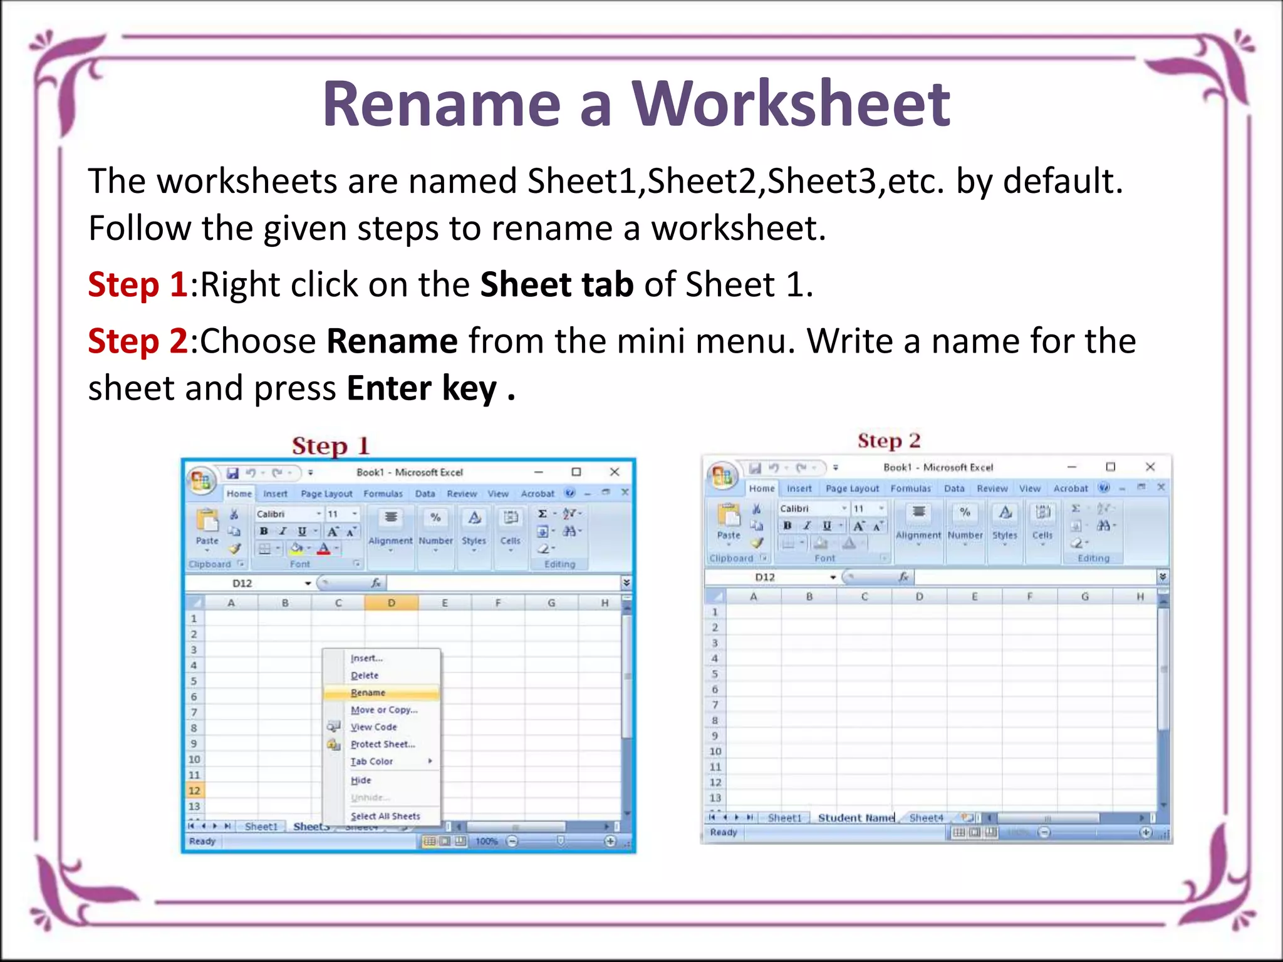The height and width of the screenshot is (962, 1283).
Task: Select the Student Name sheet tab in Step 2
Action: tap(856, 817)
